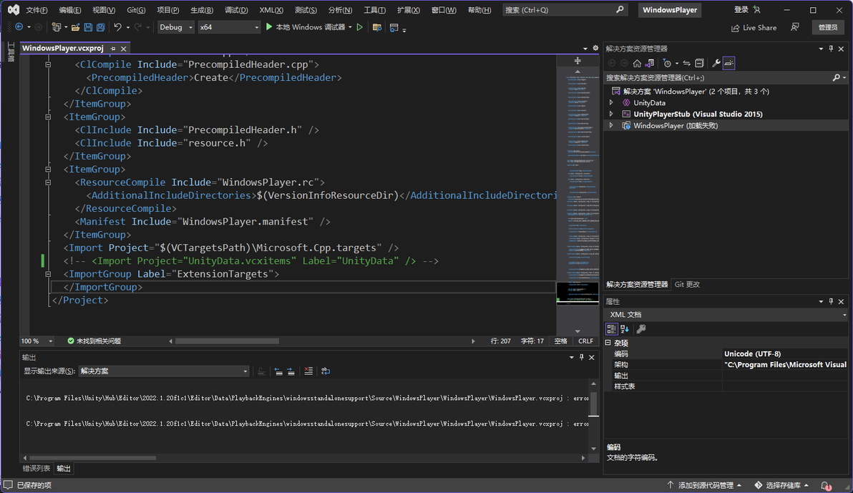
Task: Undo the last edit with the undo arrow
Action: click(x=117, y=27)
